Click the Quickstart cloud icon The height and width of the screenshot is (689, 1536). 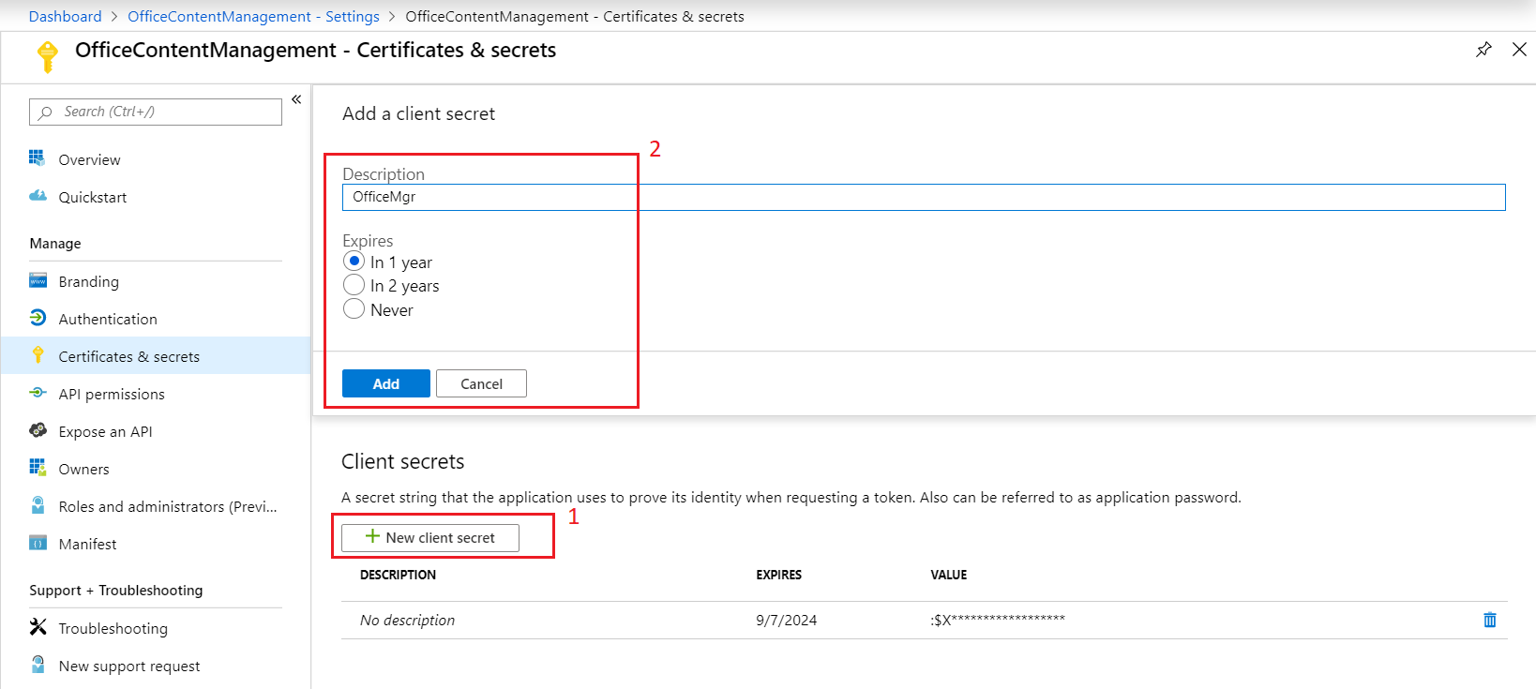pos(38,196)
